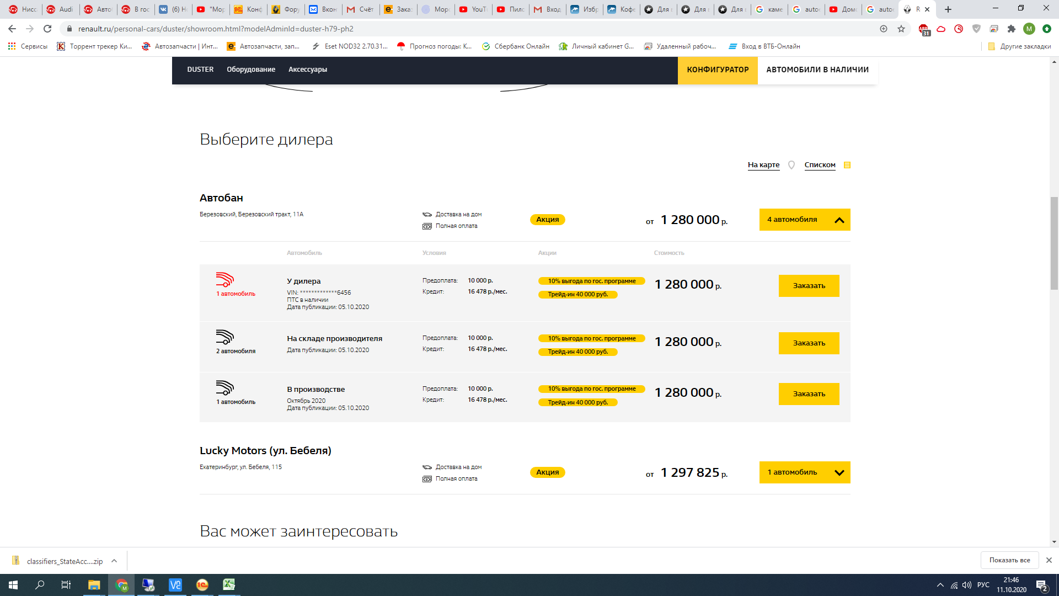Switch to the YouTube browser tab

[473, 9]
